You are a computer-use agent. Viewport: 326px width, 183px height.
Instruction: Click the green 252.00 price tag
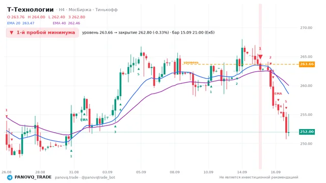(307, 132)
